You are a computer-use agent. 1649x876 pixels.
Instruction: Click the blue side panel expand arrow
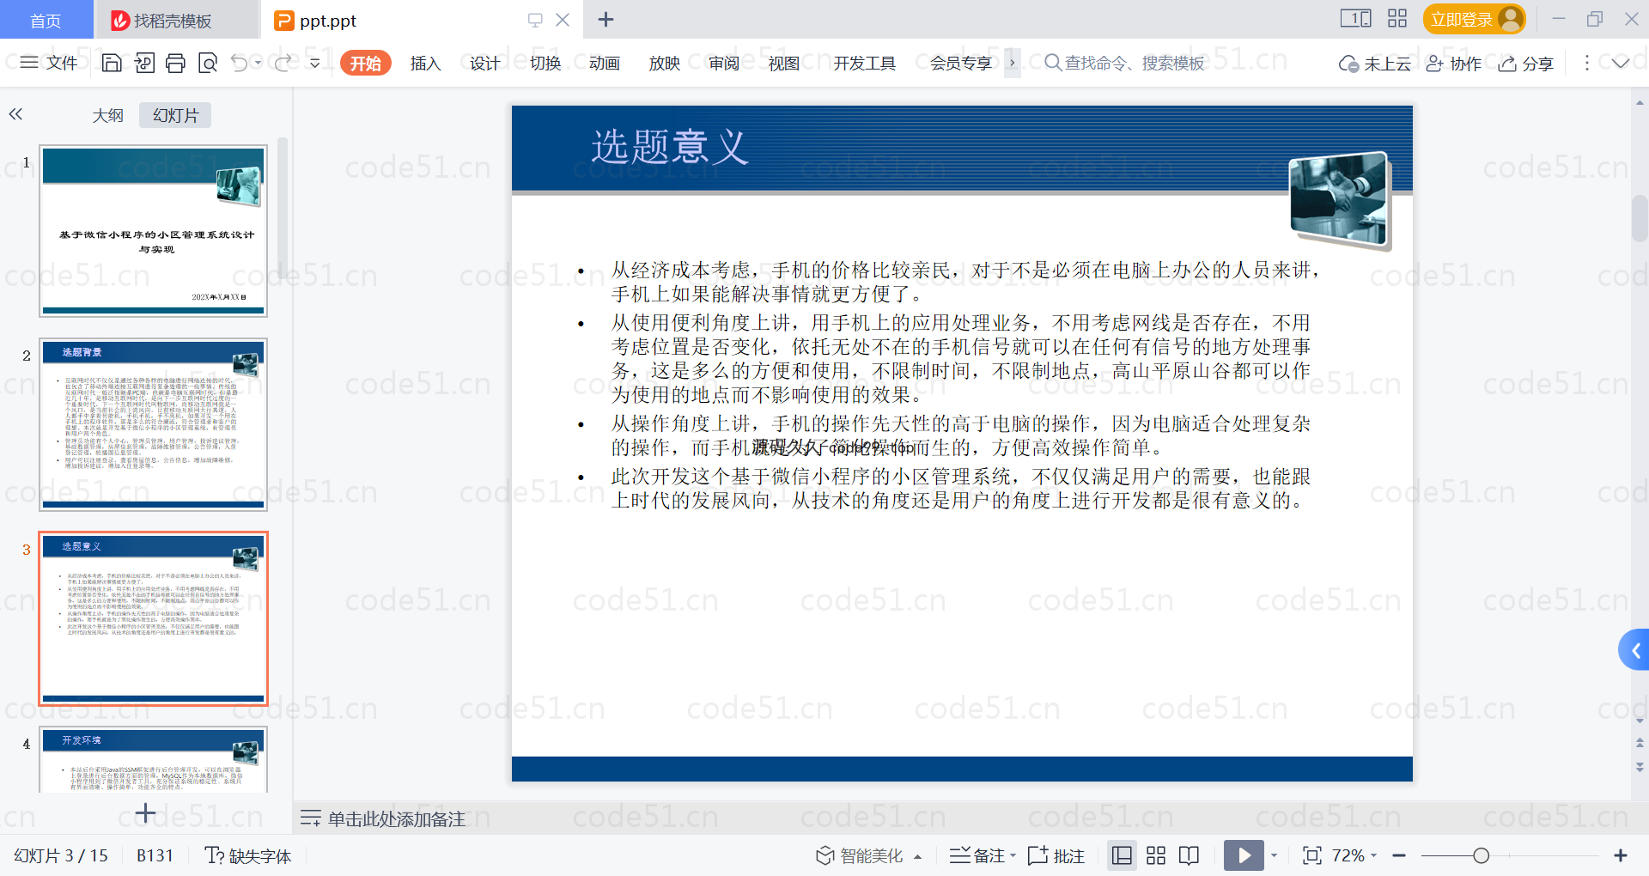coord(1634,650)
